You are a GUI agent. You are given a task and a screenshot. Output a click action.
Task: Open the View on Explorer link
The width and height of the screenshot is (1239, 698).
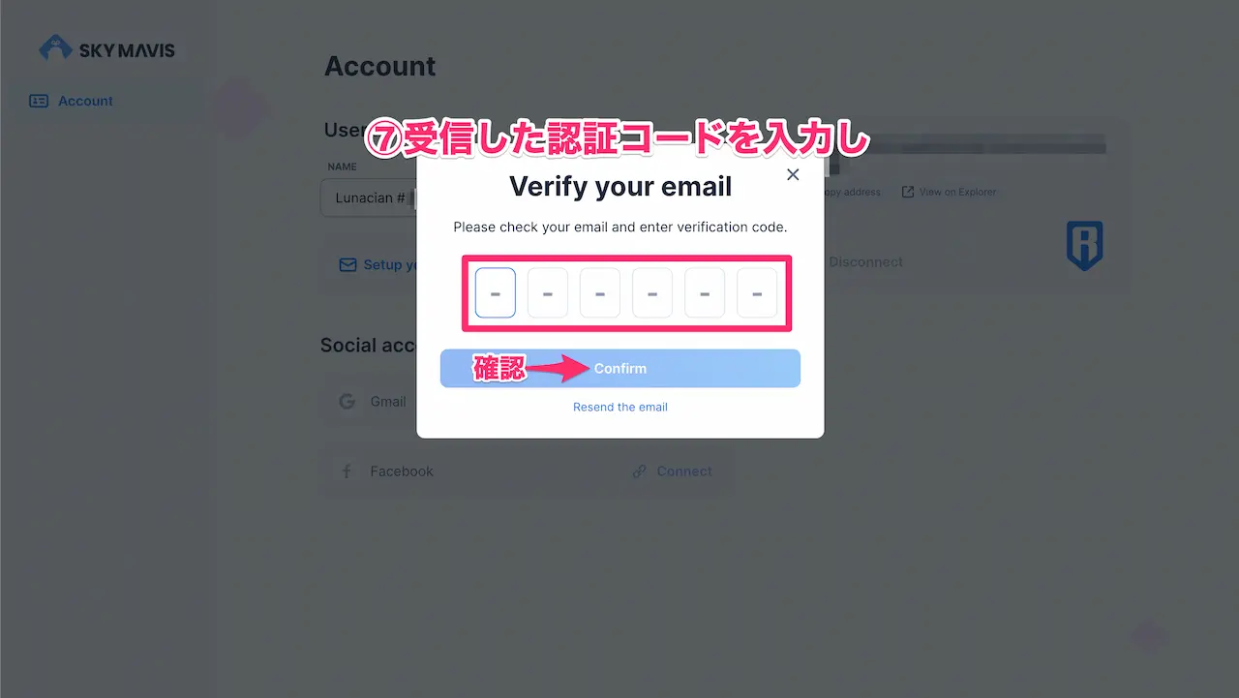coord(957,192)
